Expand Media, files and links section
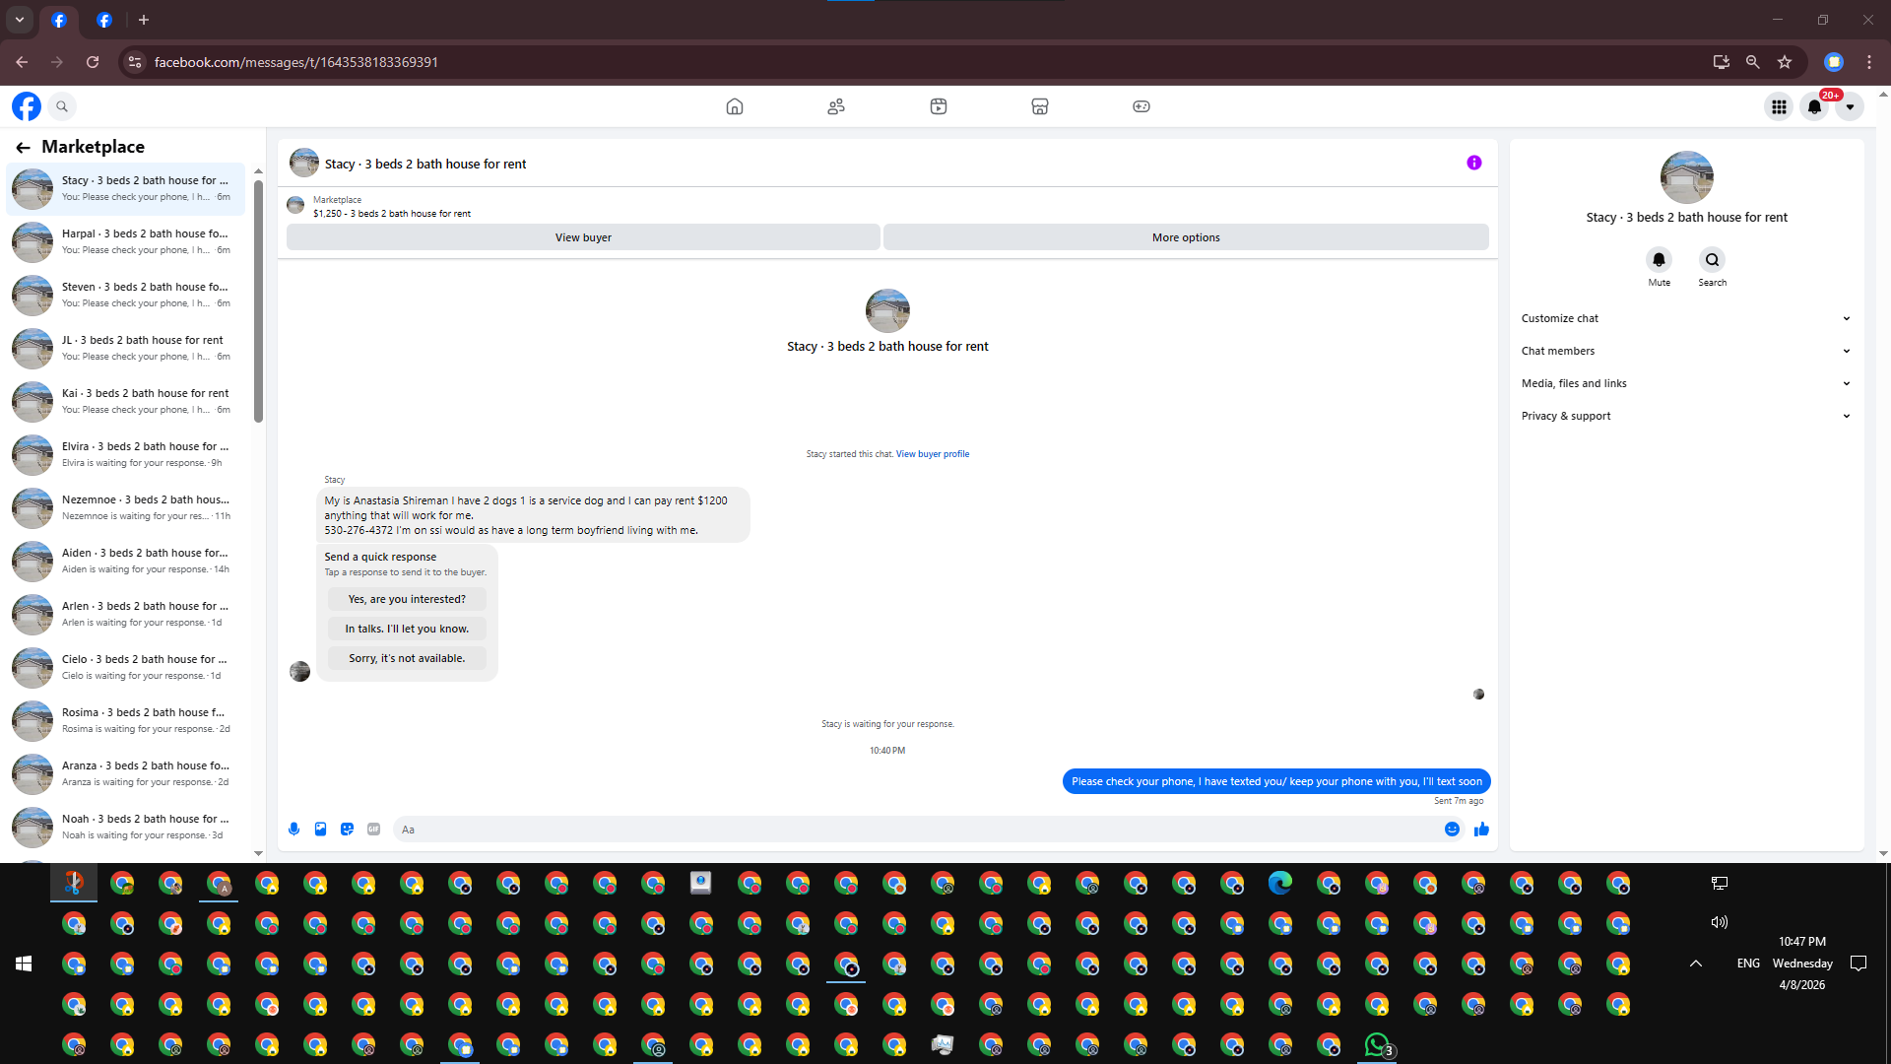This screenshot has width=1891, height=1064. tap(1684, 383)
